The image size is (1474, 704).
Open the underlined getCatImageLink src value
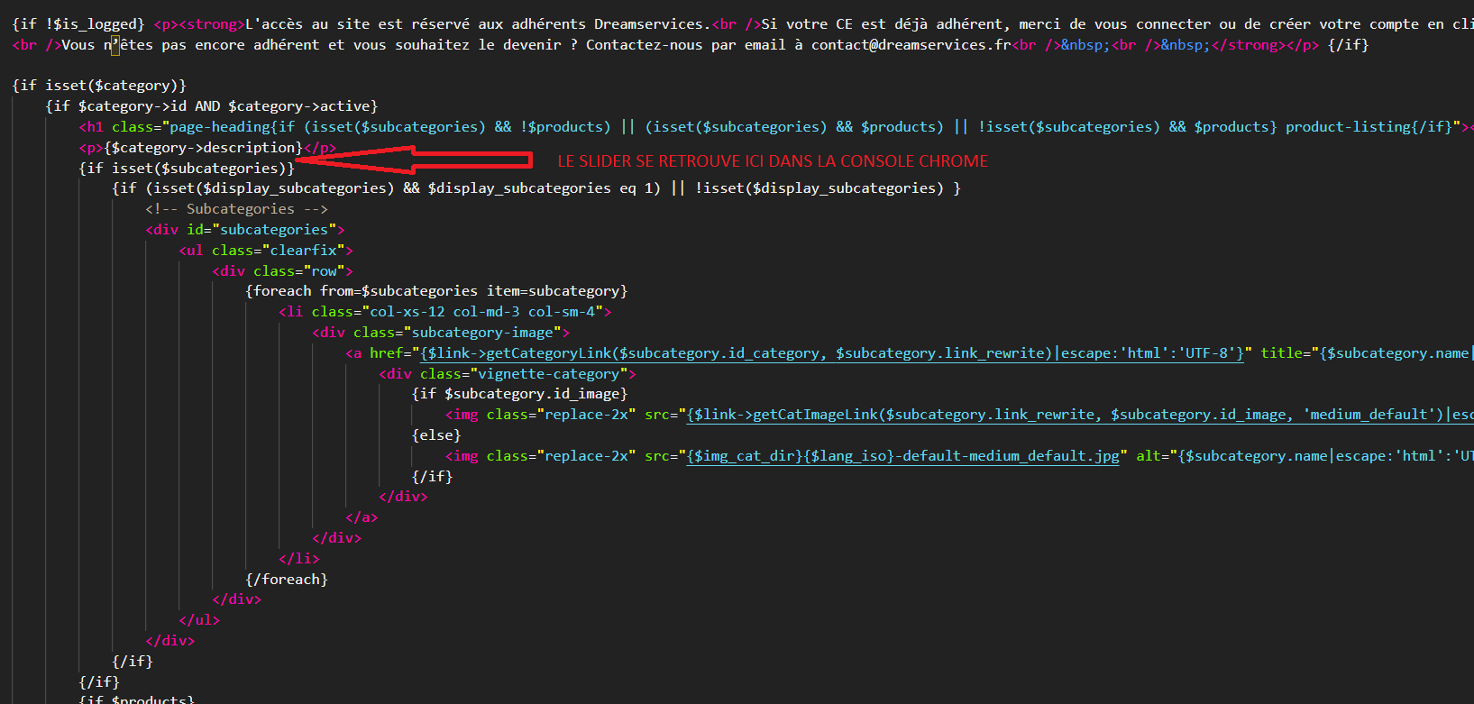(x=1080, y=415)
